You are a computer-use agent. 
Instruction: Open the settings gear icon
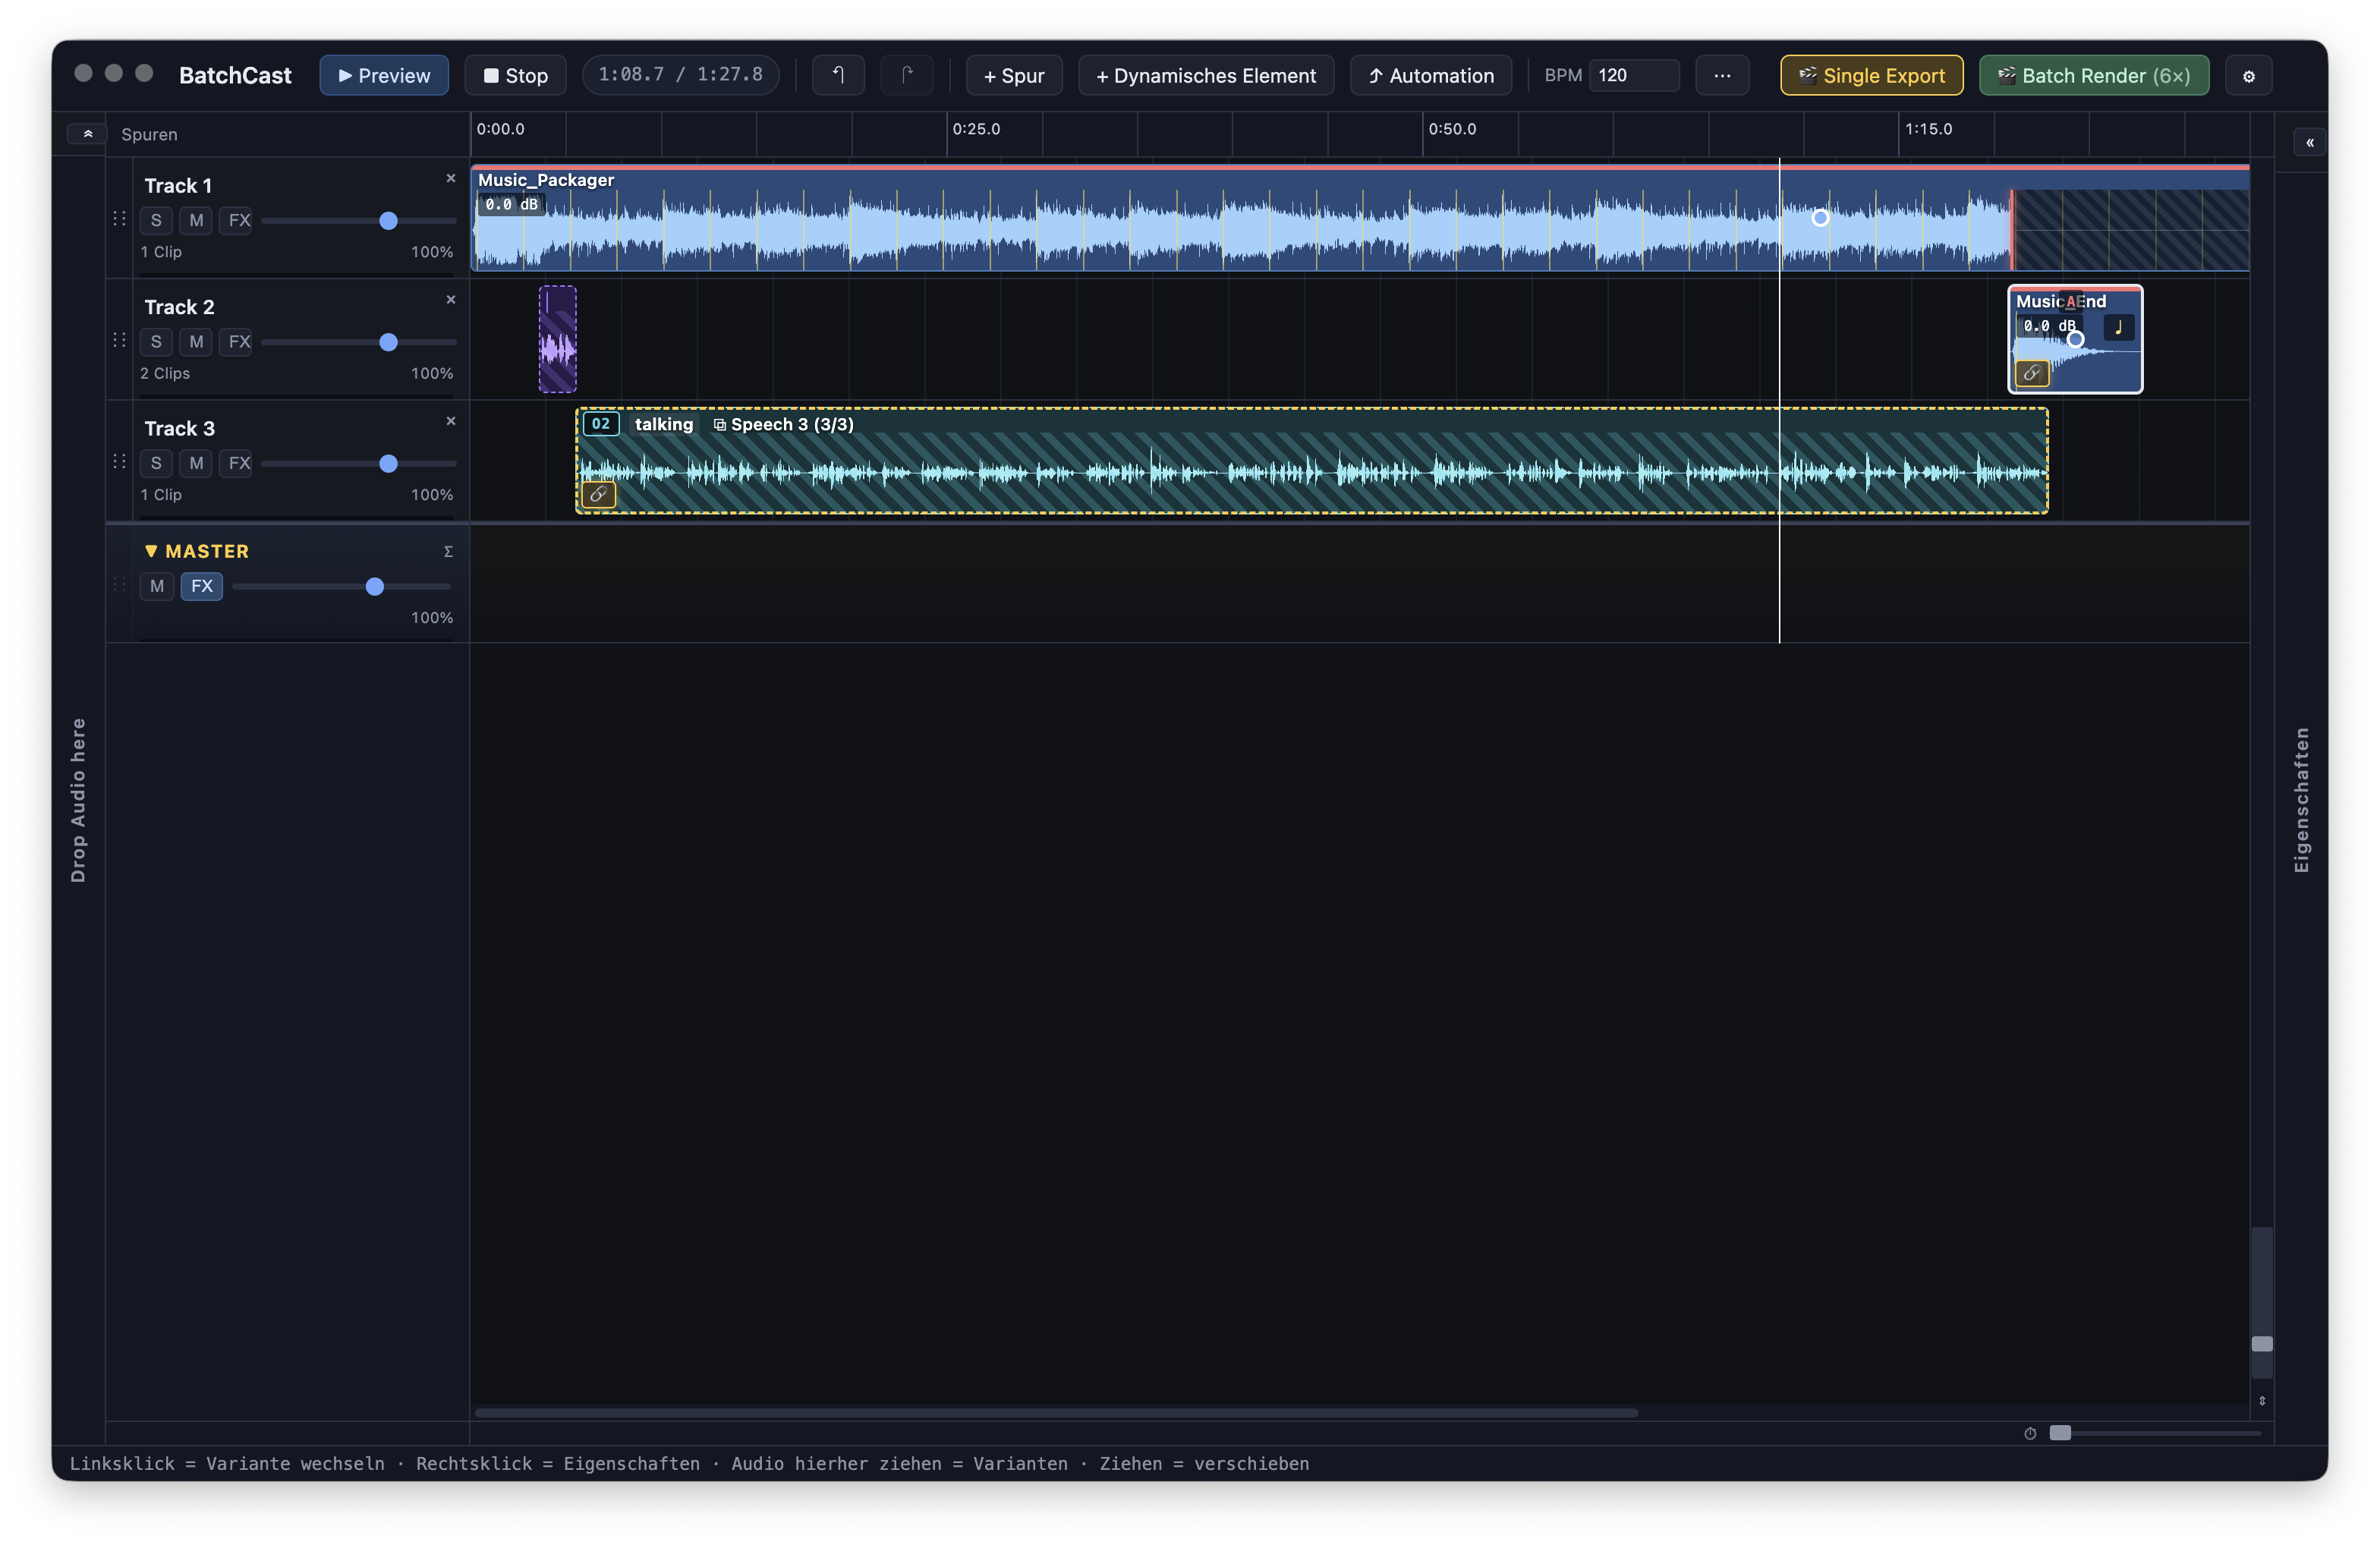pyautogui.click(x=2248, y=76)
